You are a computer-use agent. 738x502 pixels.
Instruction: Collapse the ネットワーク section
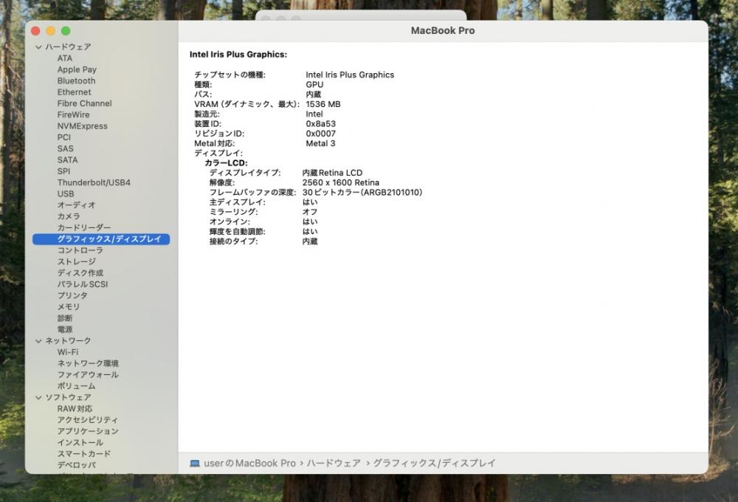pyautogui.click(x=38, y=341)
